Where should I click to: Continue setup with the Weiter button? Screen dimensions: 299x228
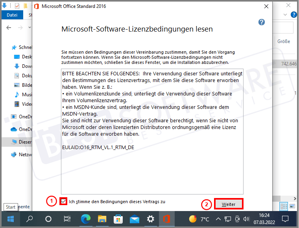tap(229, 204)
